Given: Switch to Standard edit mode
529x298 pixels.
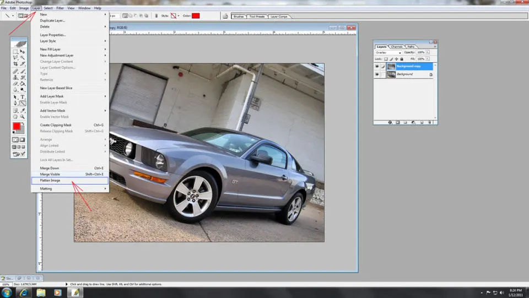Looking at the screenshot, I should pyautogui.click(x=15, y=139).
